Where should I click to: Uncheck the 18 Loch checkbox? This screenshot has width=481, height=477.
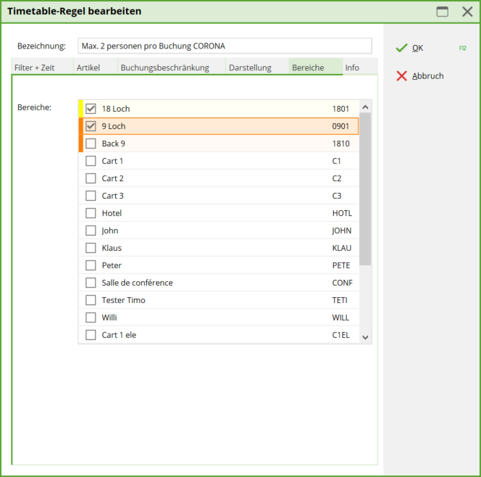point(91,109)
